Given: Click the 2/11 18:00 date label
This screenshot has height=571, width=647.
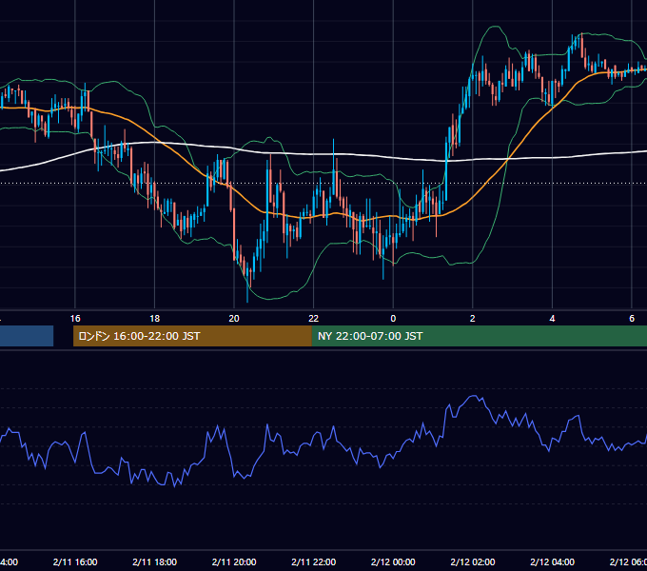Looking at the screenshot, I should coord(154,561).
